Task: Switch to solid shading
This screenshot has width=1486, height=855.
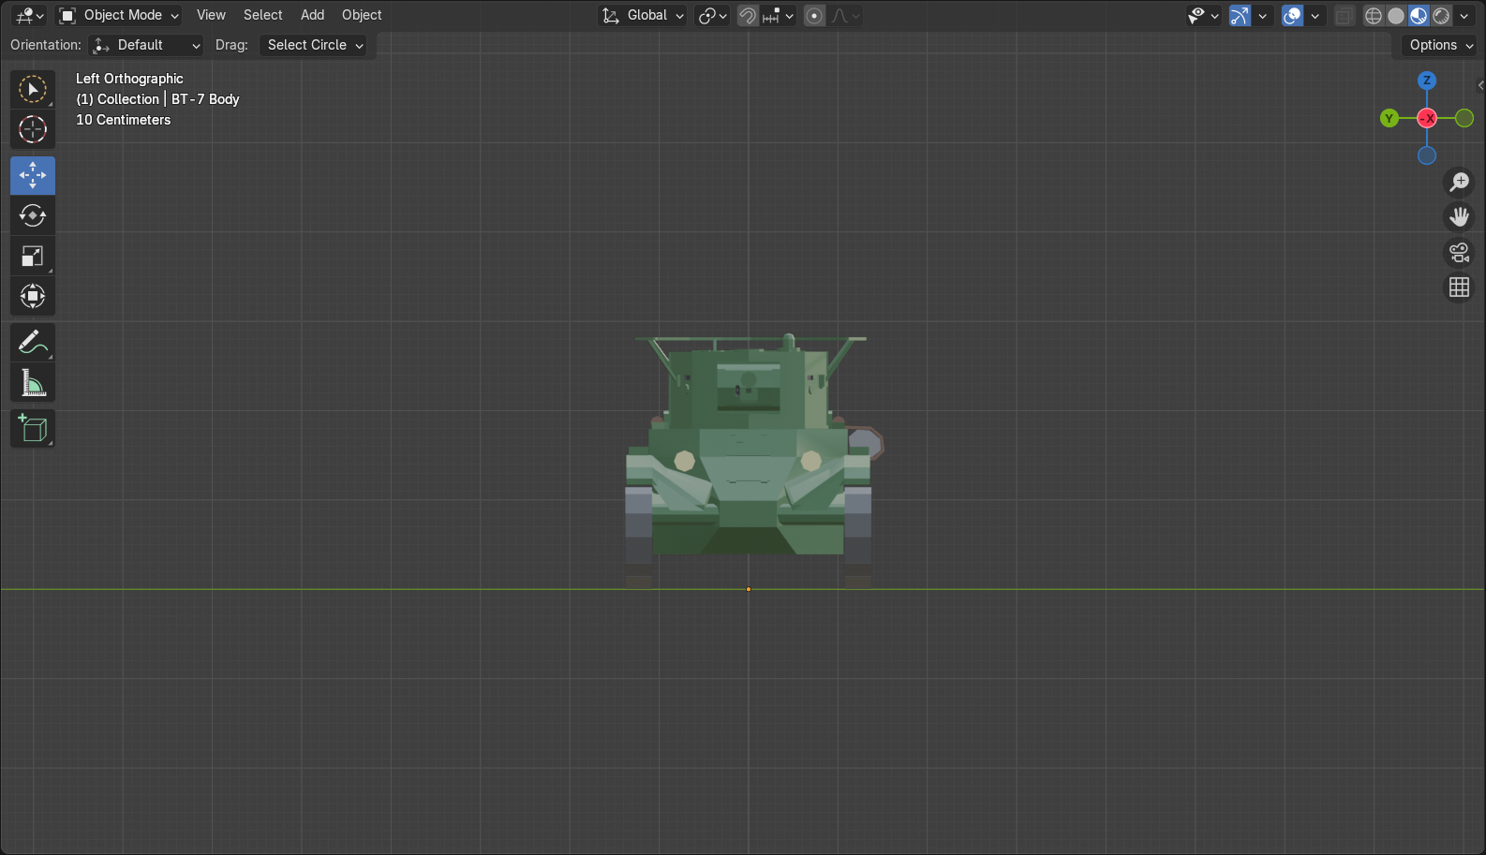Action: click(1396, 15)
